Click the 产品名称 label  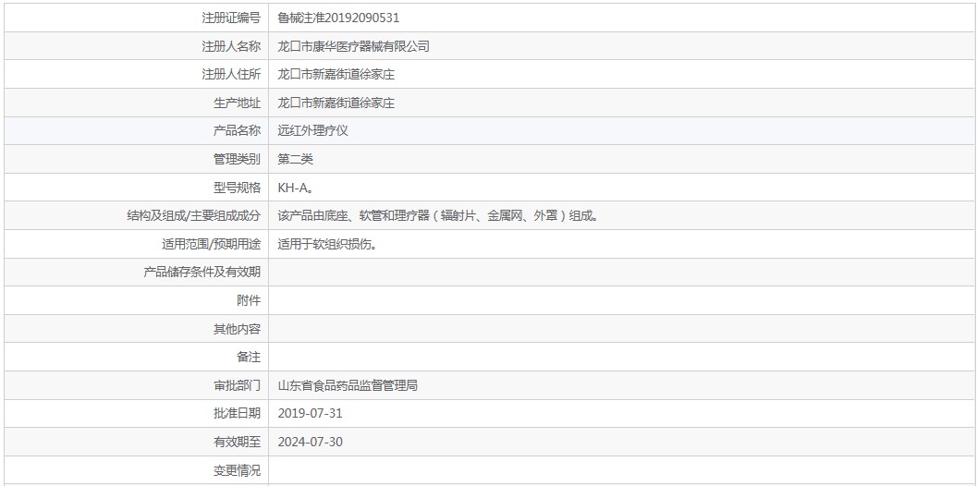[237, 131]
